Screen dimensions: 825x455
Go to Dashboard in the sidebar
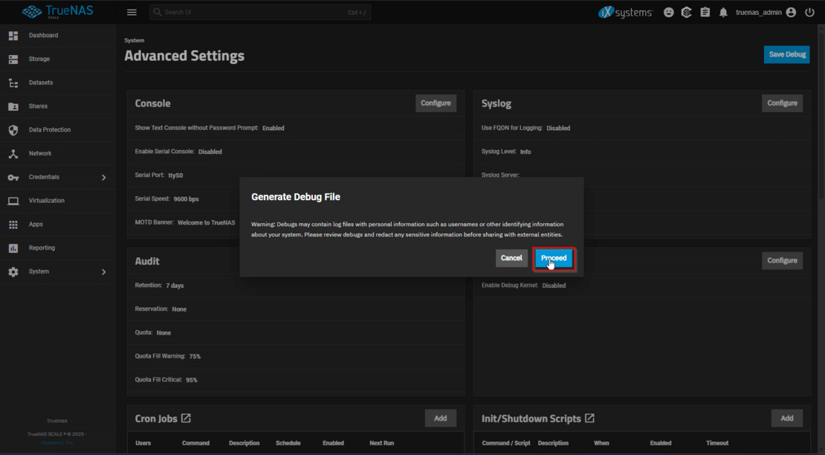coord(43,36)
